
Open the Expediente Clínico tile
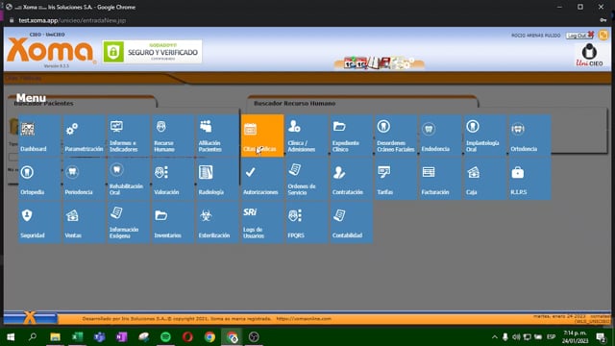click(x=352, y=136)
